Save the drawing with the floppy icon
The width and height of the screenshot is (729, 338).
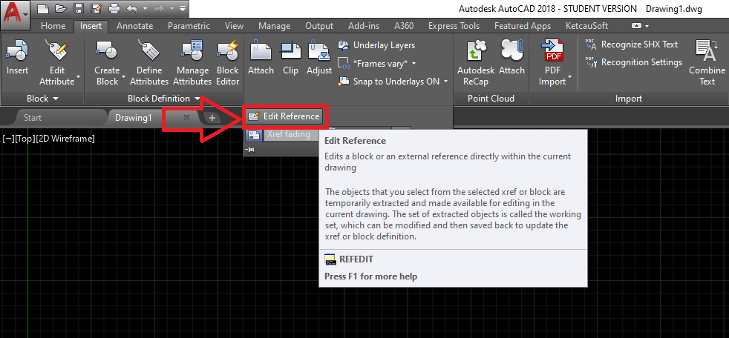[79, 8]
